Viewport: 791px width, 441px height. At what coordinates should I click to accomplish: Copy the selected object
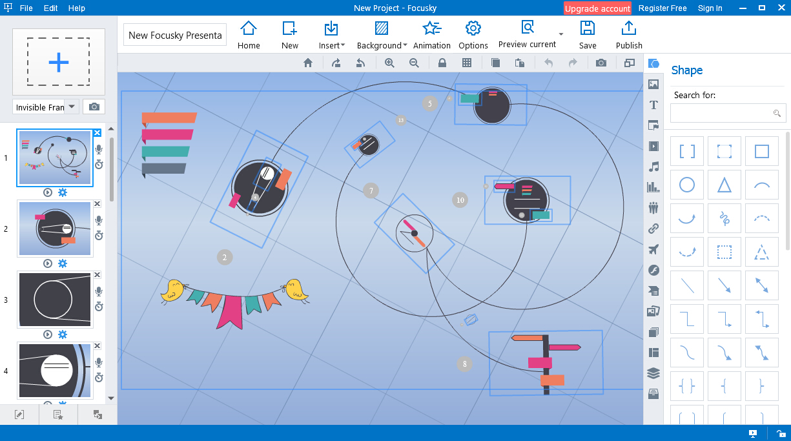[x=495, y=63]
